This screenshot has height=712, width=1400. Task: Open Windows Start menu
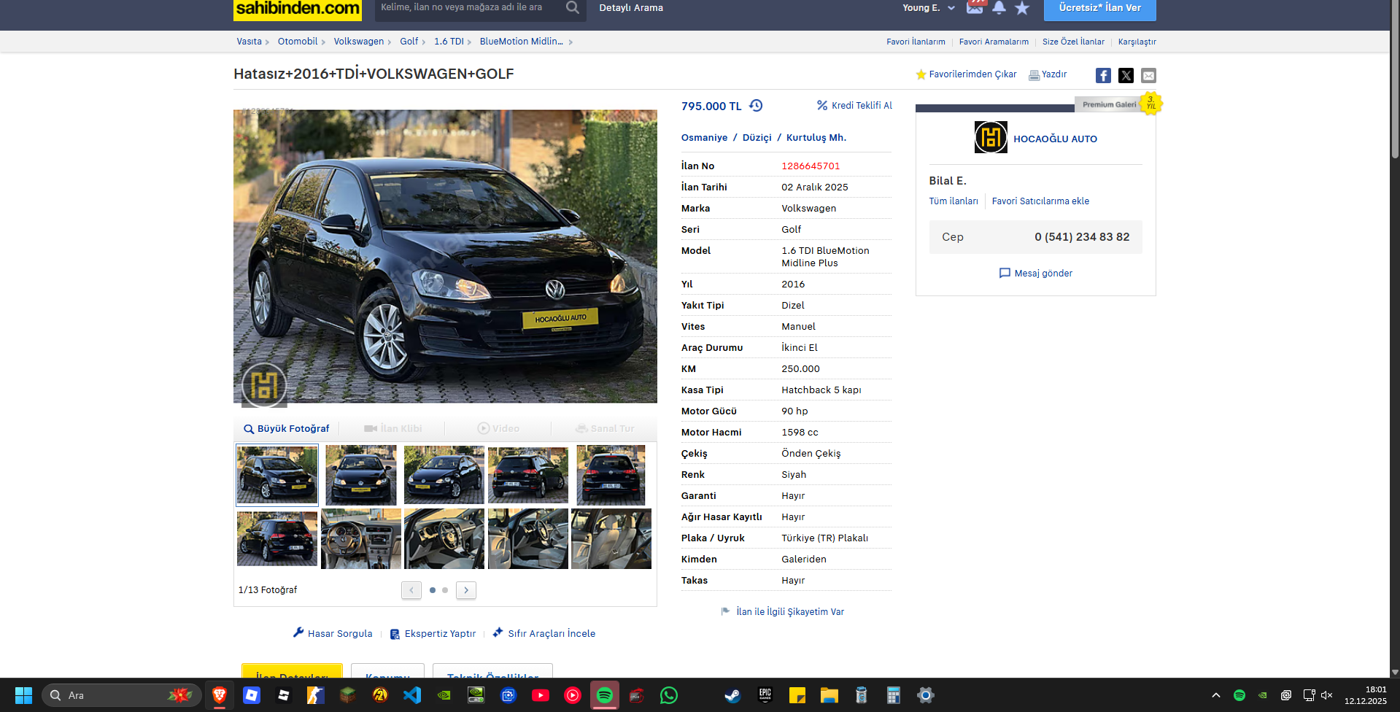coord(23,695)
